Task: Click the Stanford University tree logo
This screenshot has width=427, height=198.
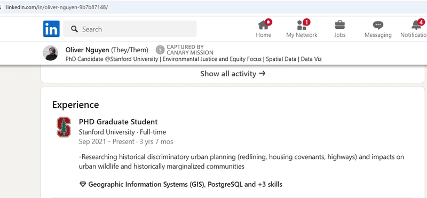Action: pyautogui.click(x=64, y=127)
